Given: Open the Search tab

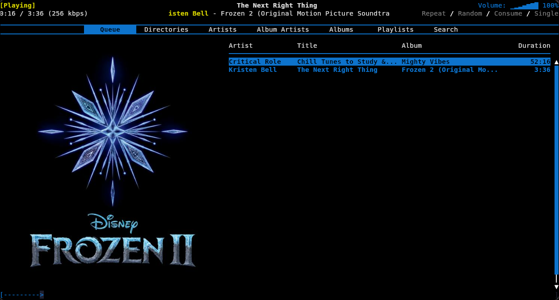Looking at the screenshot, I should coord(446,29).
